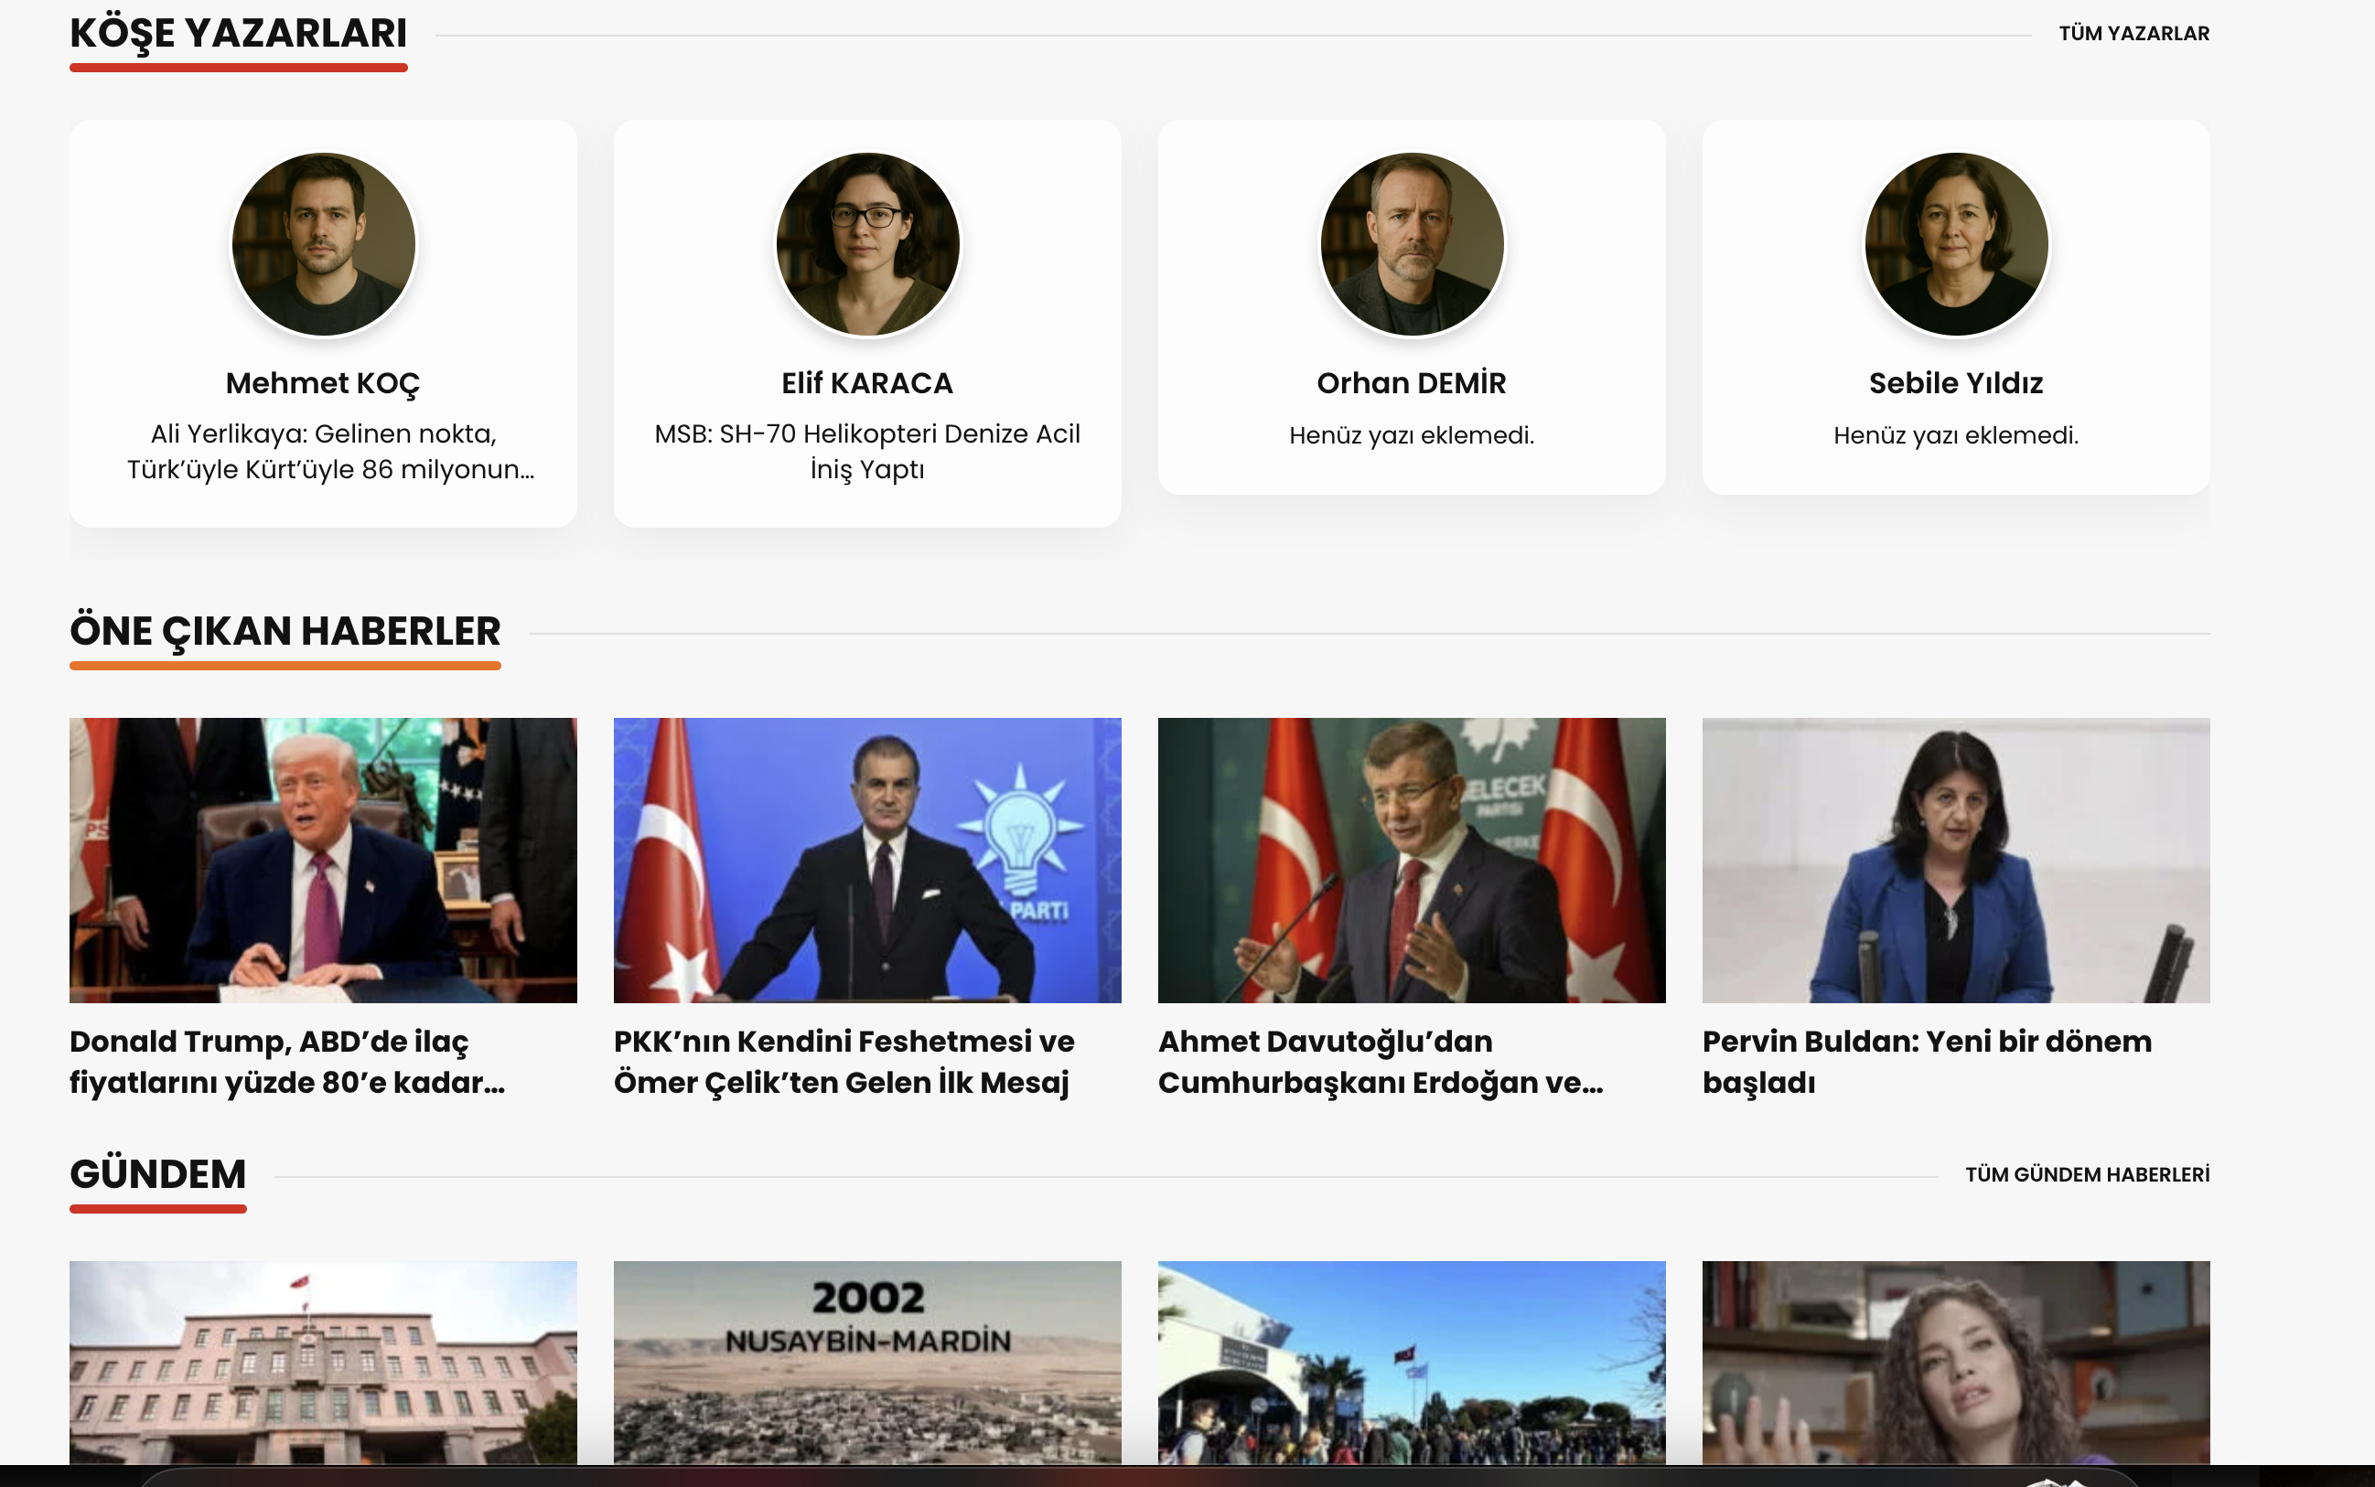
Task: Open the 'Pervin Buldan: Yeni bir dönem' headline
Action: (1926, 1061)
